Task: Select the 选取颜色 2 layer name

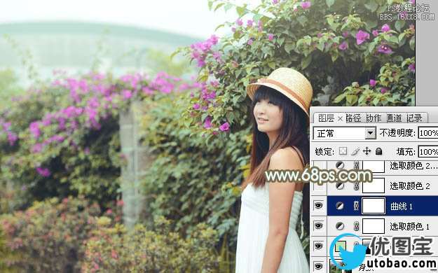Action: click(410, 186)
